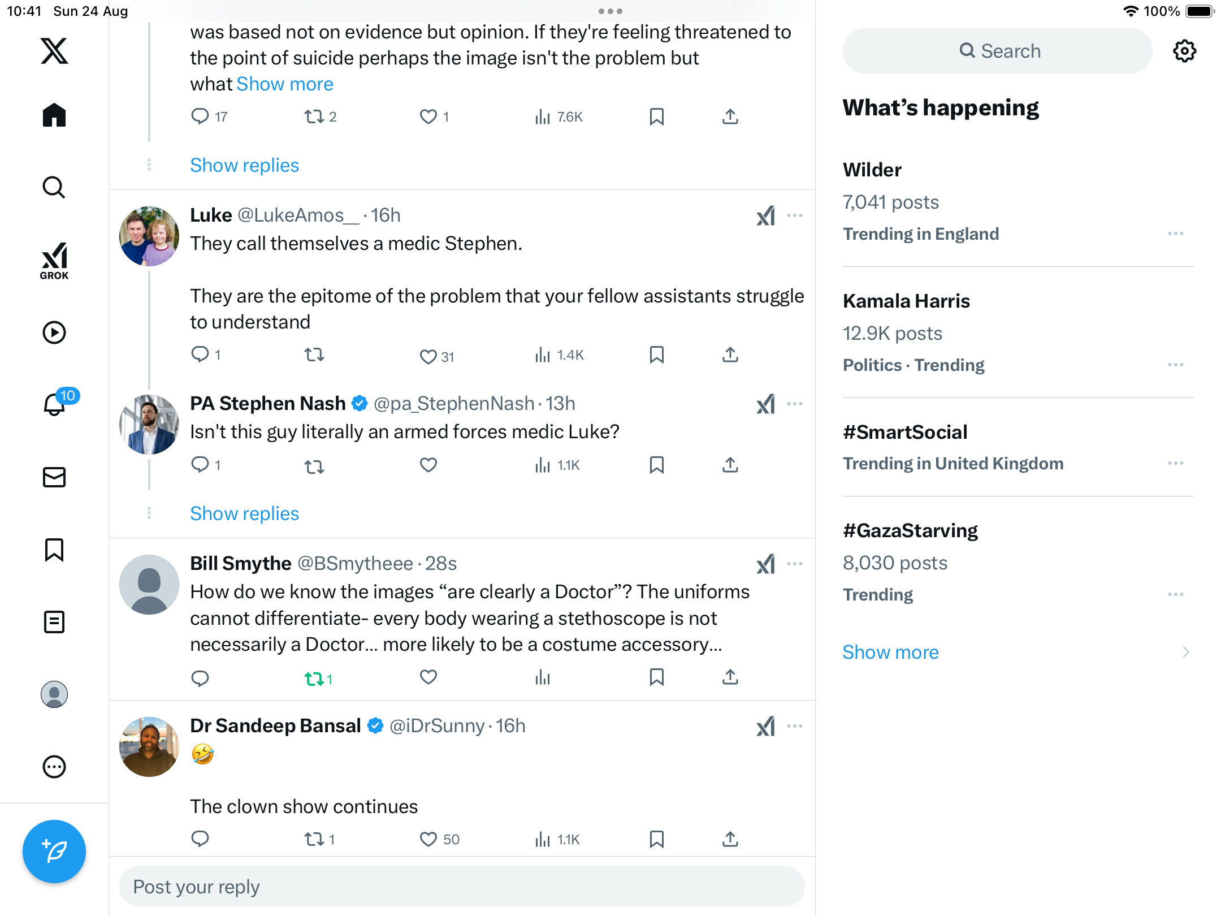Show replies under PA Stephen Nash's post
The width and height of the screenshot is (1221, 916).
pos(244,513)
